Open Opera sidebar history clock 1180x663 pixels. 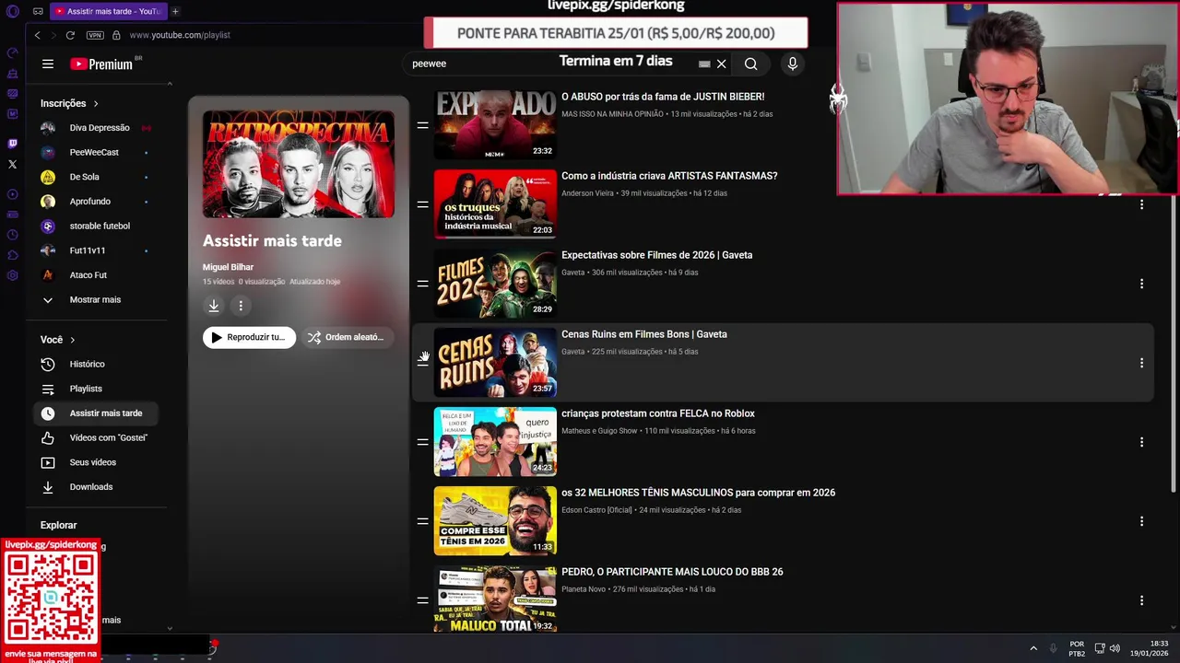click(x=12, y=235)
